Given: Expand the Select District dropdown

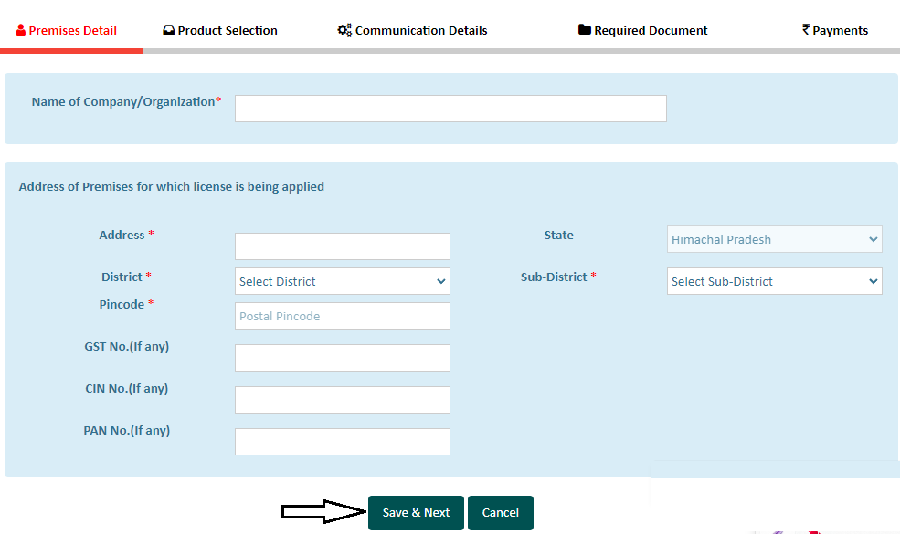Looking at the screenshot, I should (342, 281).
